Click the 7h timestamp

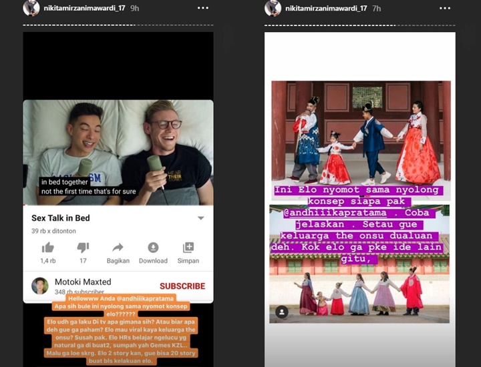(376, 8)
